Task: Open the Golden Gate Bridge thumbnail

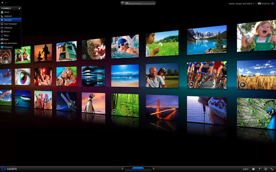Action: (162, 107)
